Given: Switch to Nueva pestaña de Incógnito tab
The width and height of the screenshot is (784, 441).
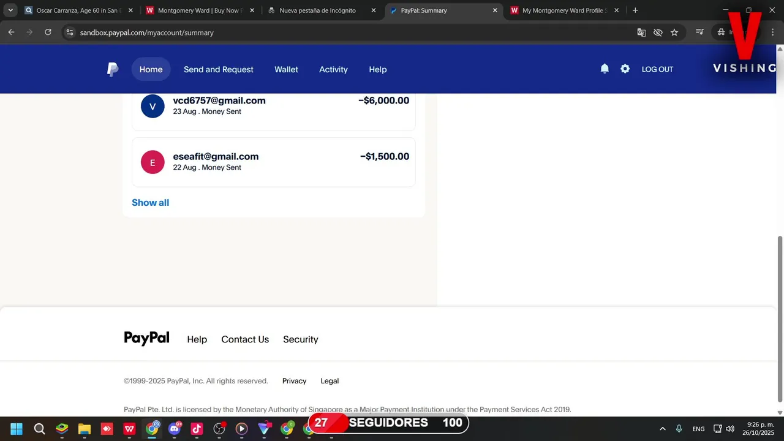Looking at the screenshot, I should click(321, 10).
